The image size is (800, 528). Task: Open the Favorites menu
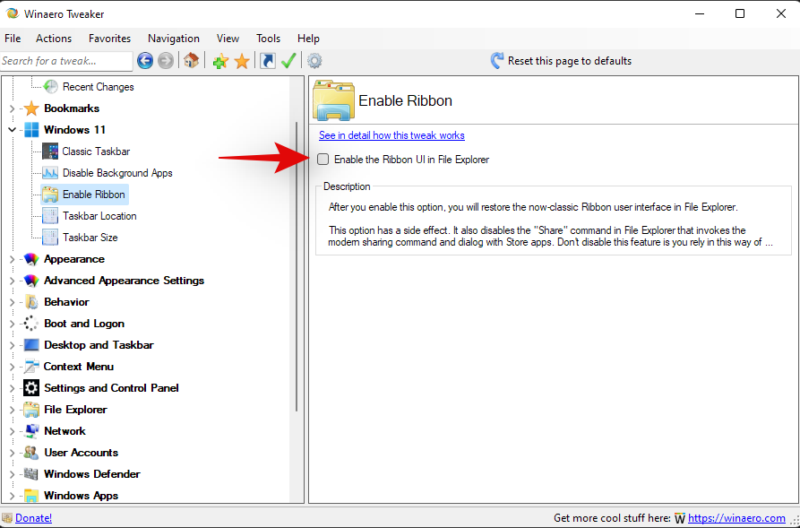pyautogui.click(x=109, y=39)
